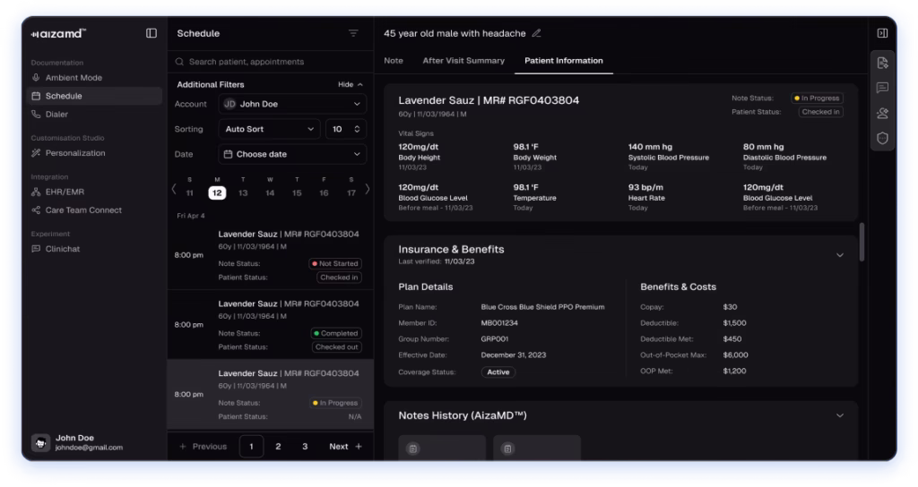Go to the Next page of appointments
Viewport: 918px width, 487px height.
pos(345,447)
